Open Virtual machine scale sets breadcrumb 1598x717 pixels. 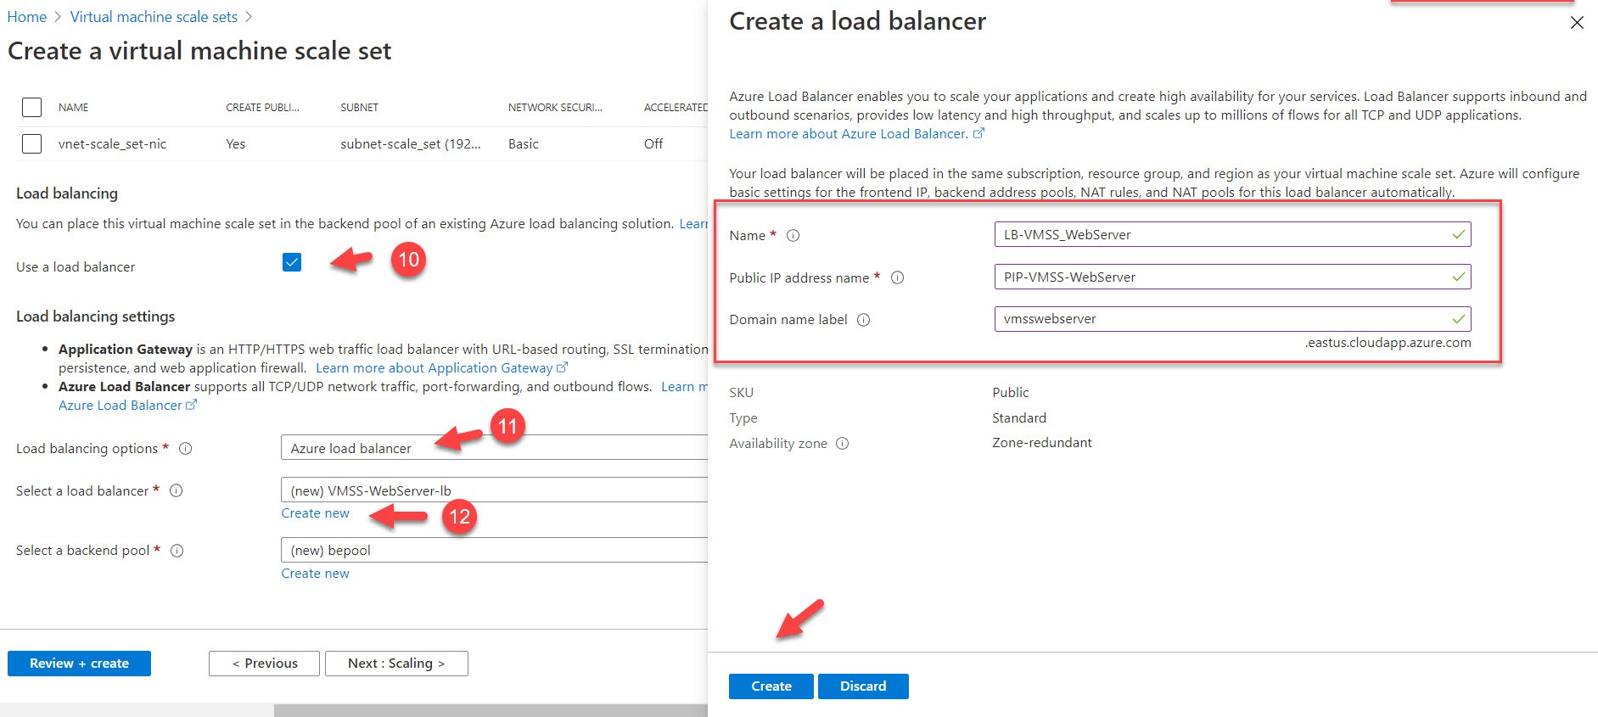click(154, 17)
